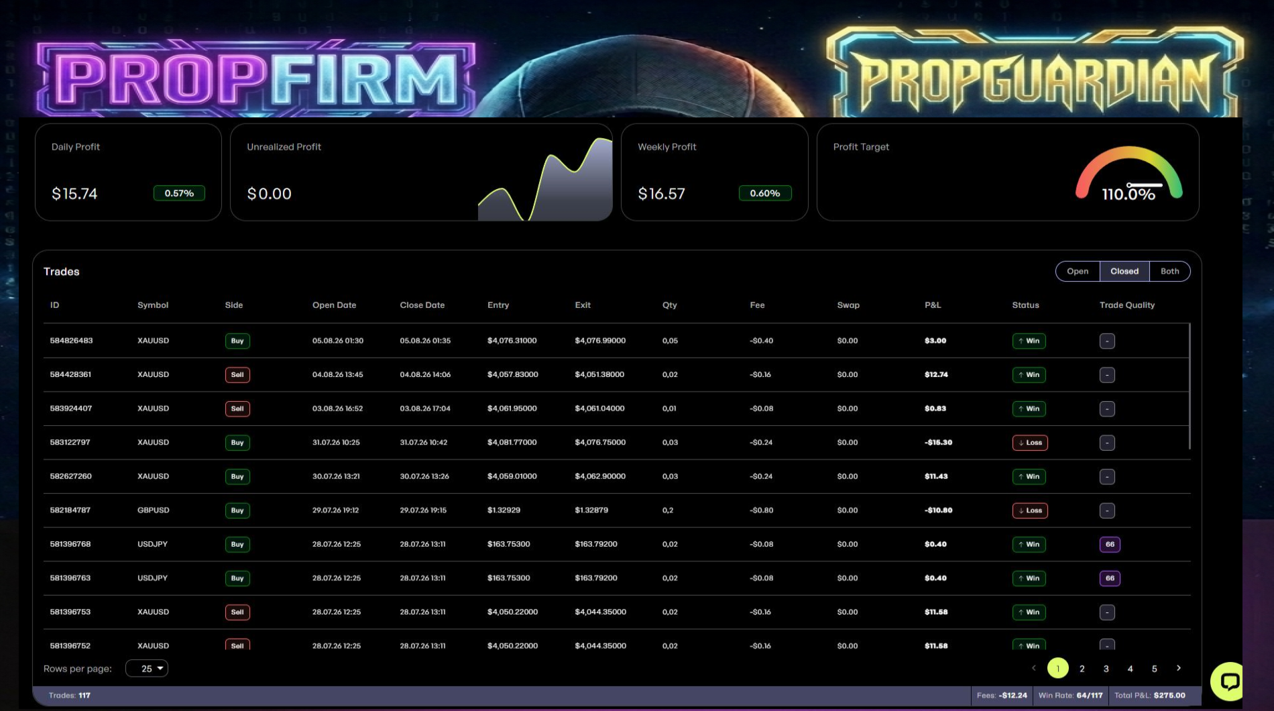Viewport: 1274px width, 711px height.
Task: Click the Qty column header
Action: [x=670, y=305]
